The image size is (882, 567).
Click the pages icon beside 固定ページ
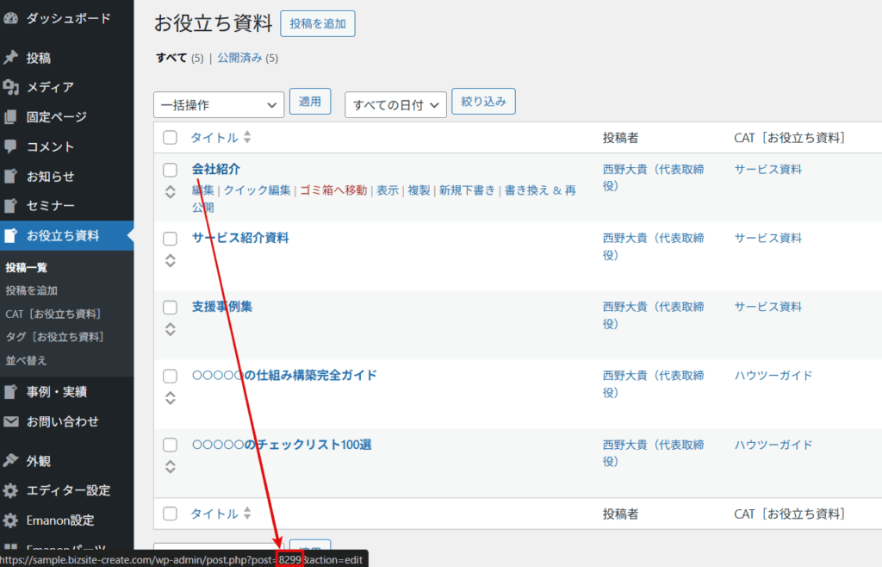(10, 117)
